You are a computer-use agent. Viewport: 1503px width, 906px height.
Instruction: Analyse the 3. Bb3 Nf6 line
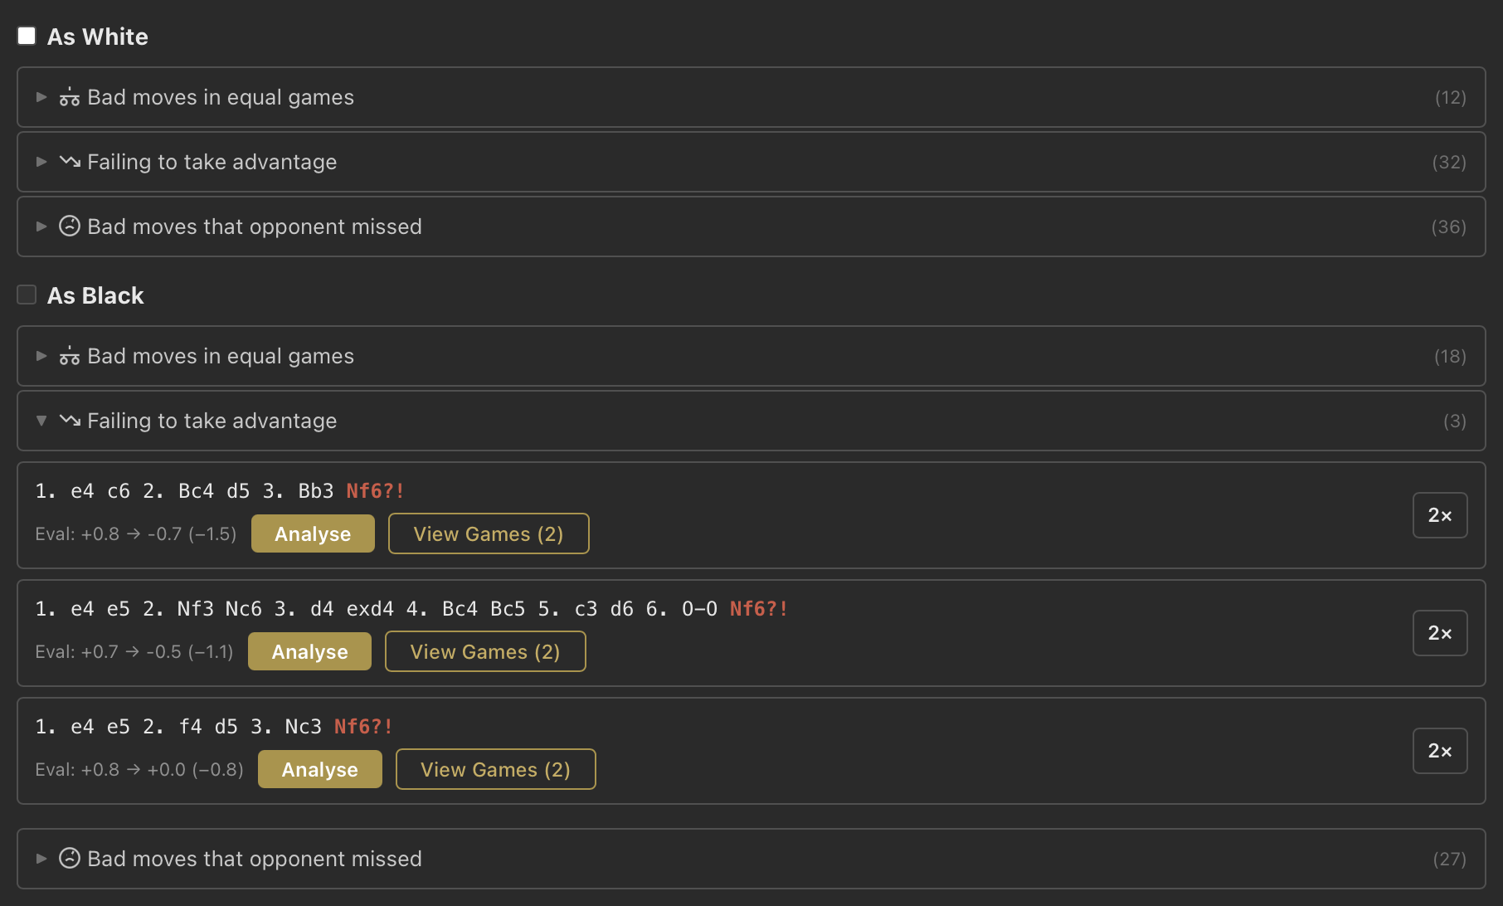pyautogui.click(x=313, y=533)
